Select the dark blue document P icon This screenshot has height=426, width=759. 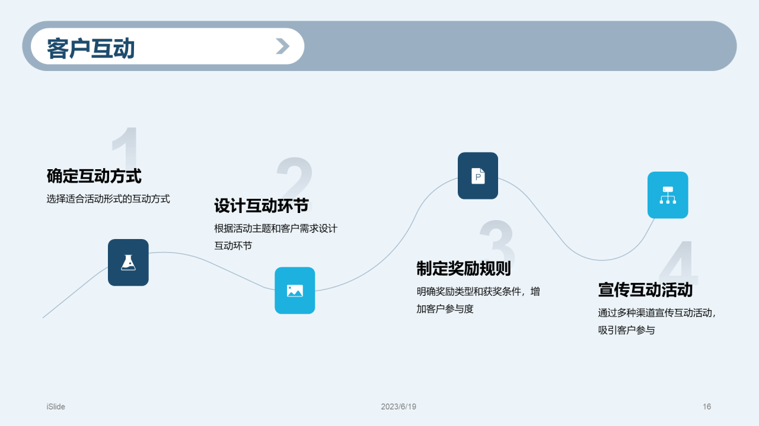click(478, 176)
